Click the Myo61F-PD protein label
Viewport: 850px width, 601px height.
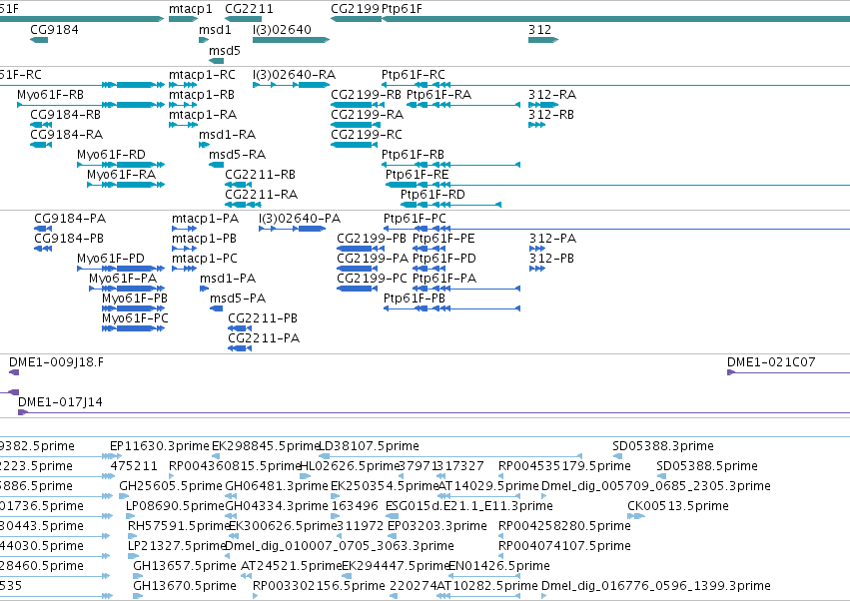tap(111, 259)
